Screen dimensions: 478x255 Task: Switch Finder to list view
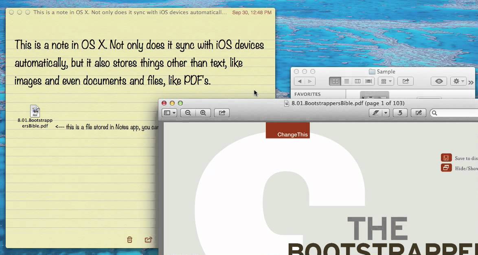pos(346,81)
